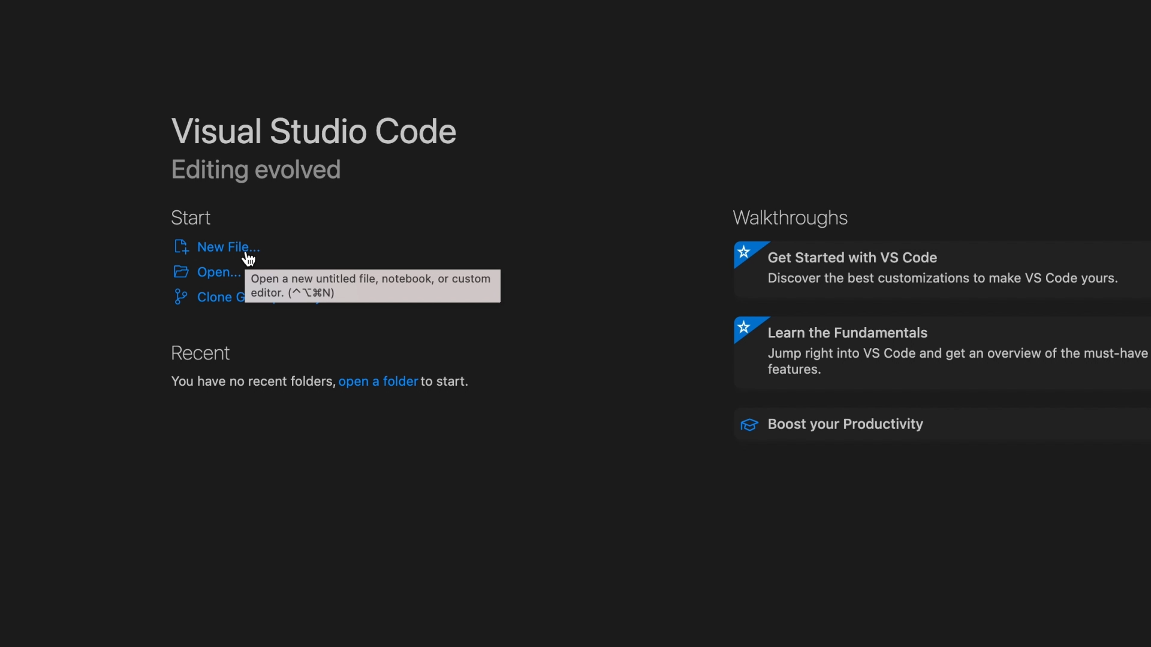Screen dimensions: 1151x647
Task: Open Boost your Productivity walkthrough
Action: point(942,425)
